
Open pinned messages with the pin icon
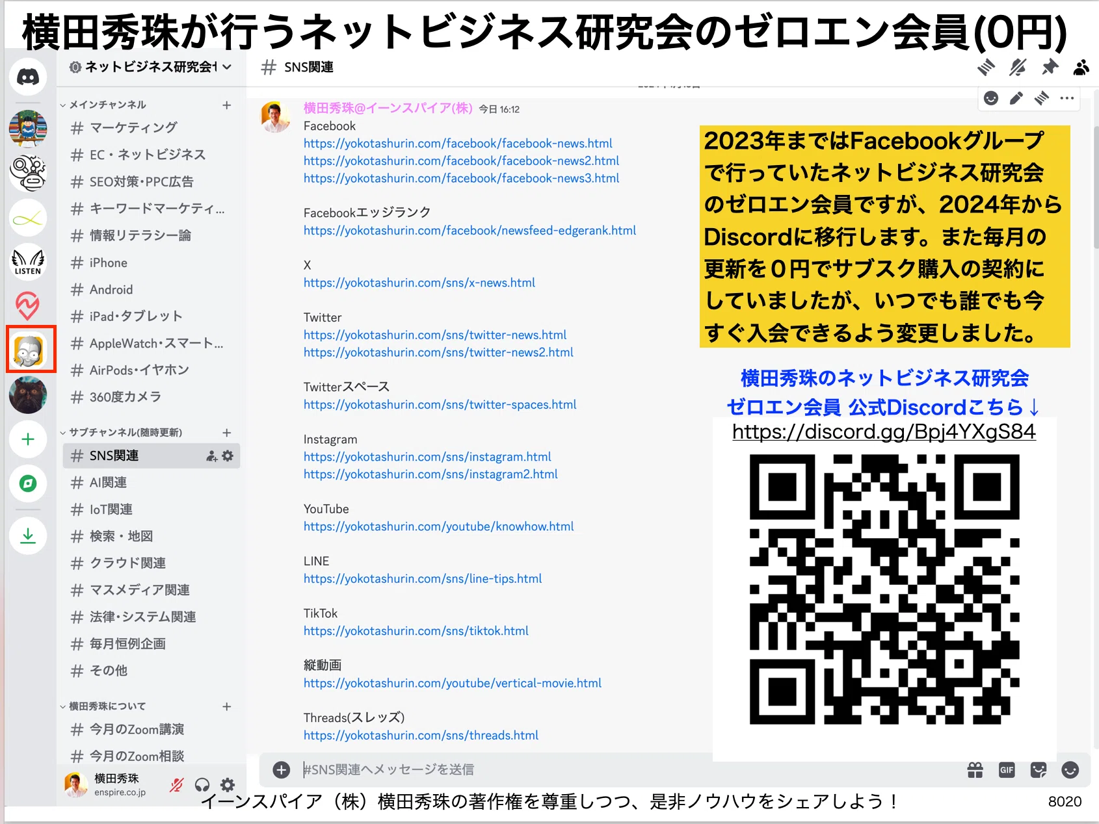tap(1050, 66)
